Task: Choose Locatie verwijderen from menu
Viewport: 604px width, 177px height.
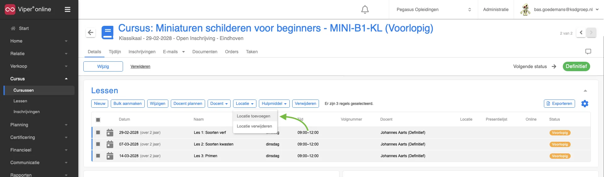Action: coord(255,126)
